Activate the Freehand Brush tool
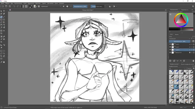The image size is (195, 109). point(1,17)
